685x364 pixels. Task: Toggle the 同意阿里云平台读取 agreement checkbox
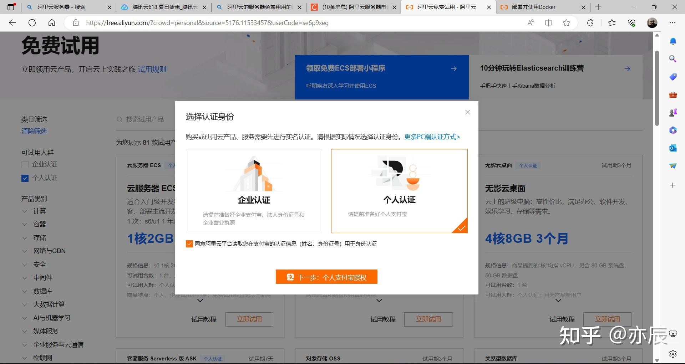[189, 244]
